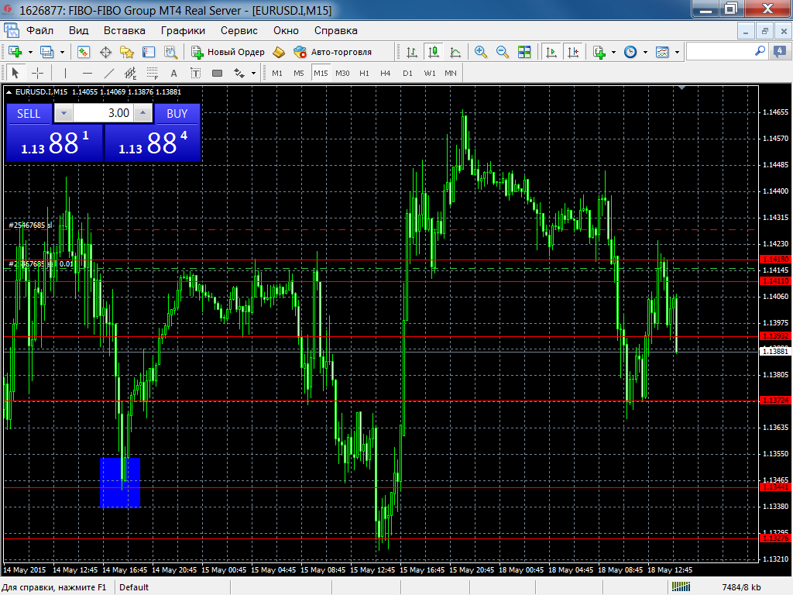Click the Zoom In magnifier icon
793x595 pixels.
pyautogui.click(x=480, y=52)
